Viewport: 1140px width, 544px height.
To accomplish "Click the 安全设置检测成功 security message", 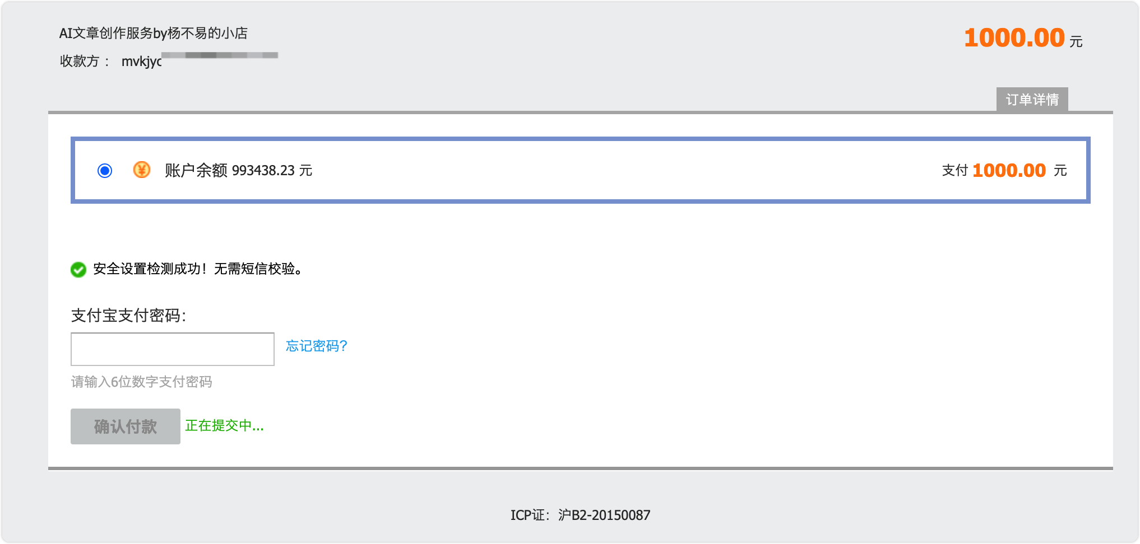I will tap(198, 269).
